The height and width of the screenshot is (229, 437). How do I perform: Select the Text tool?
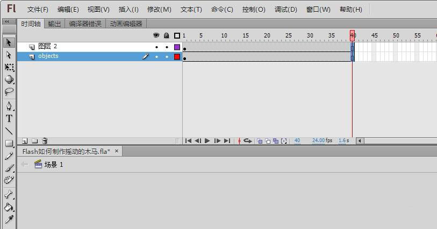click(x=9, y=119)
